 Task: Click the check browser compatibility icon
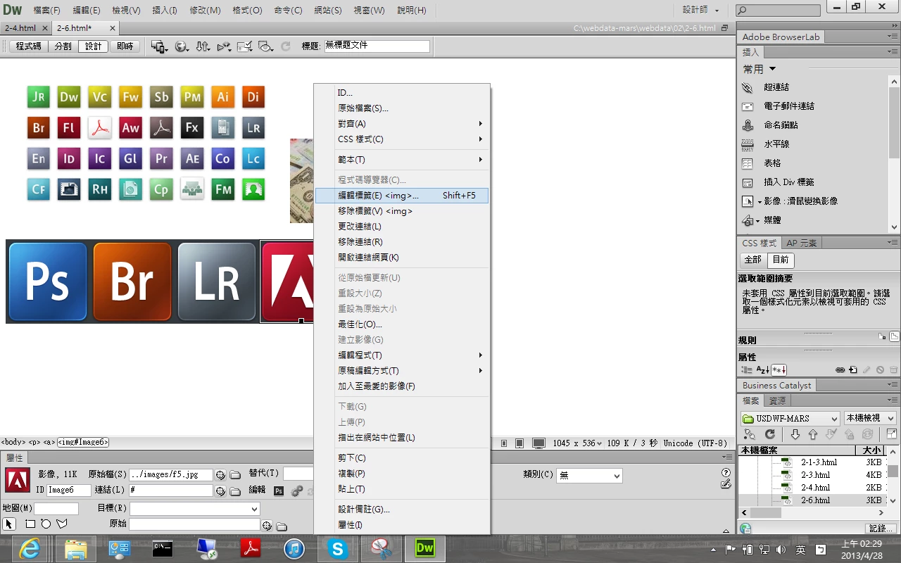tap(245, 46)
